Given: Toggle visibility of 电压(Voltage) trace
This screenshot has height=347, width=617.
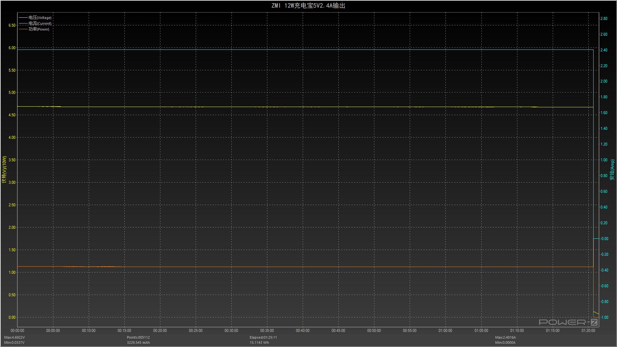Looking at the screenshot, I should tap(39, 18).
